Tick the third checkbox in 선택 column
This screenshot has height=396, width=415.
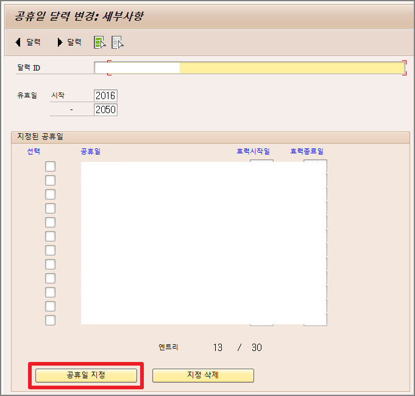[51, 195]
